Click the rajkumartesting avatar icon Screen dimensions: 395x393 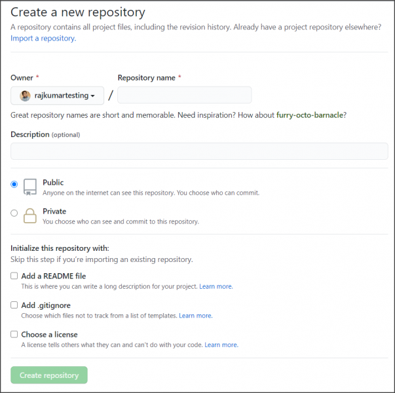click(x=25, y=96)
